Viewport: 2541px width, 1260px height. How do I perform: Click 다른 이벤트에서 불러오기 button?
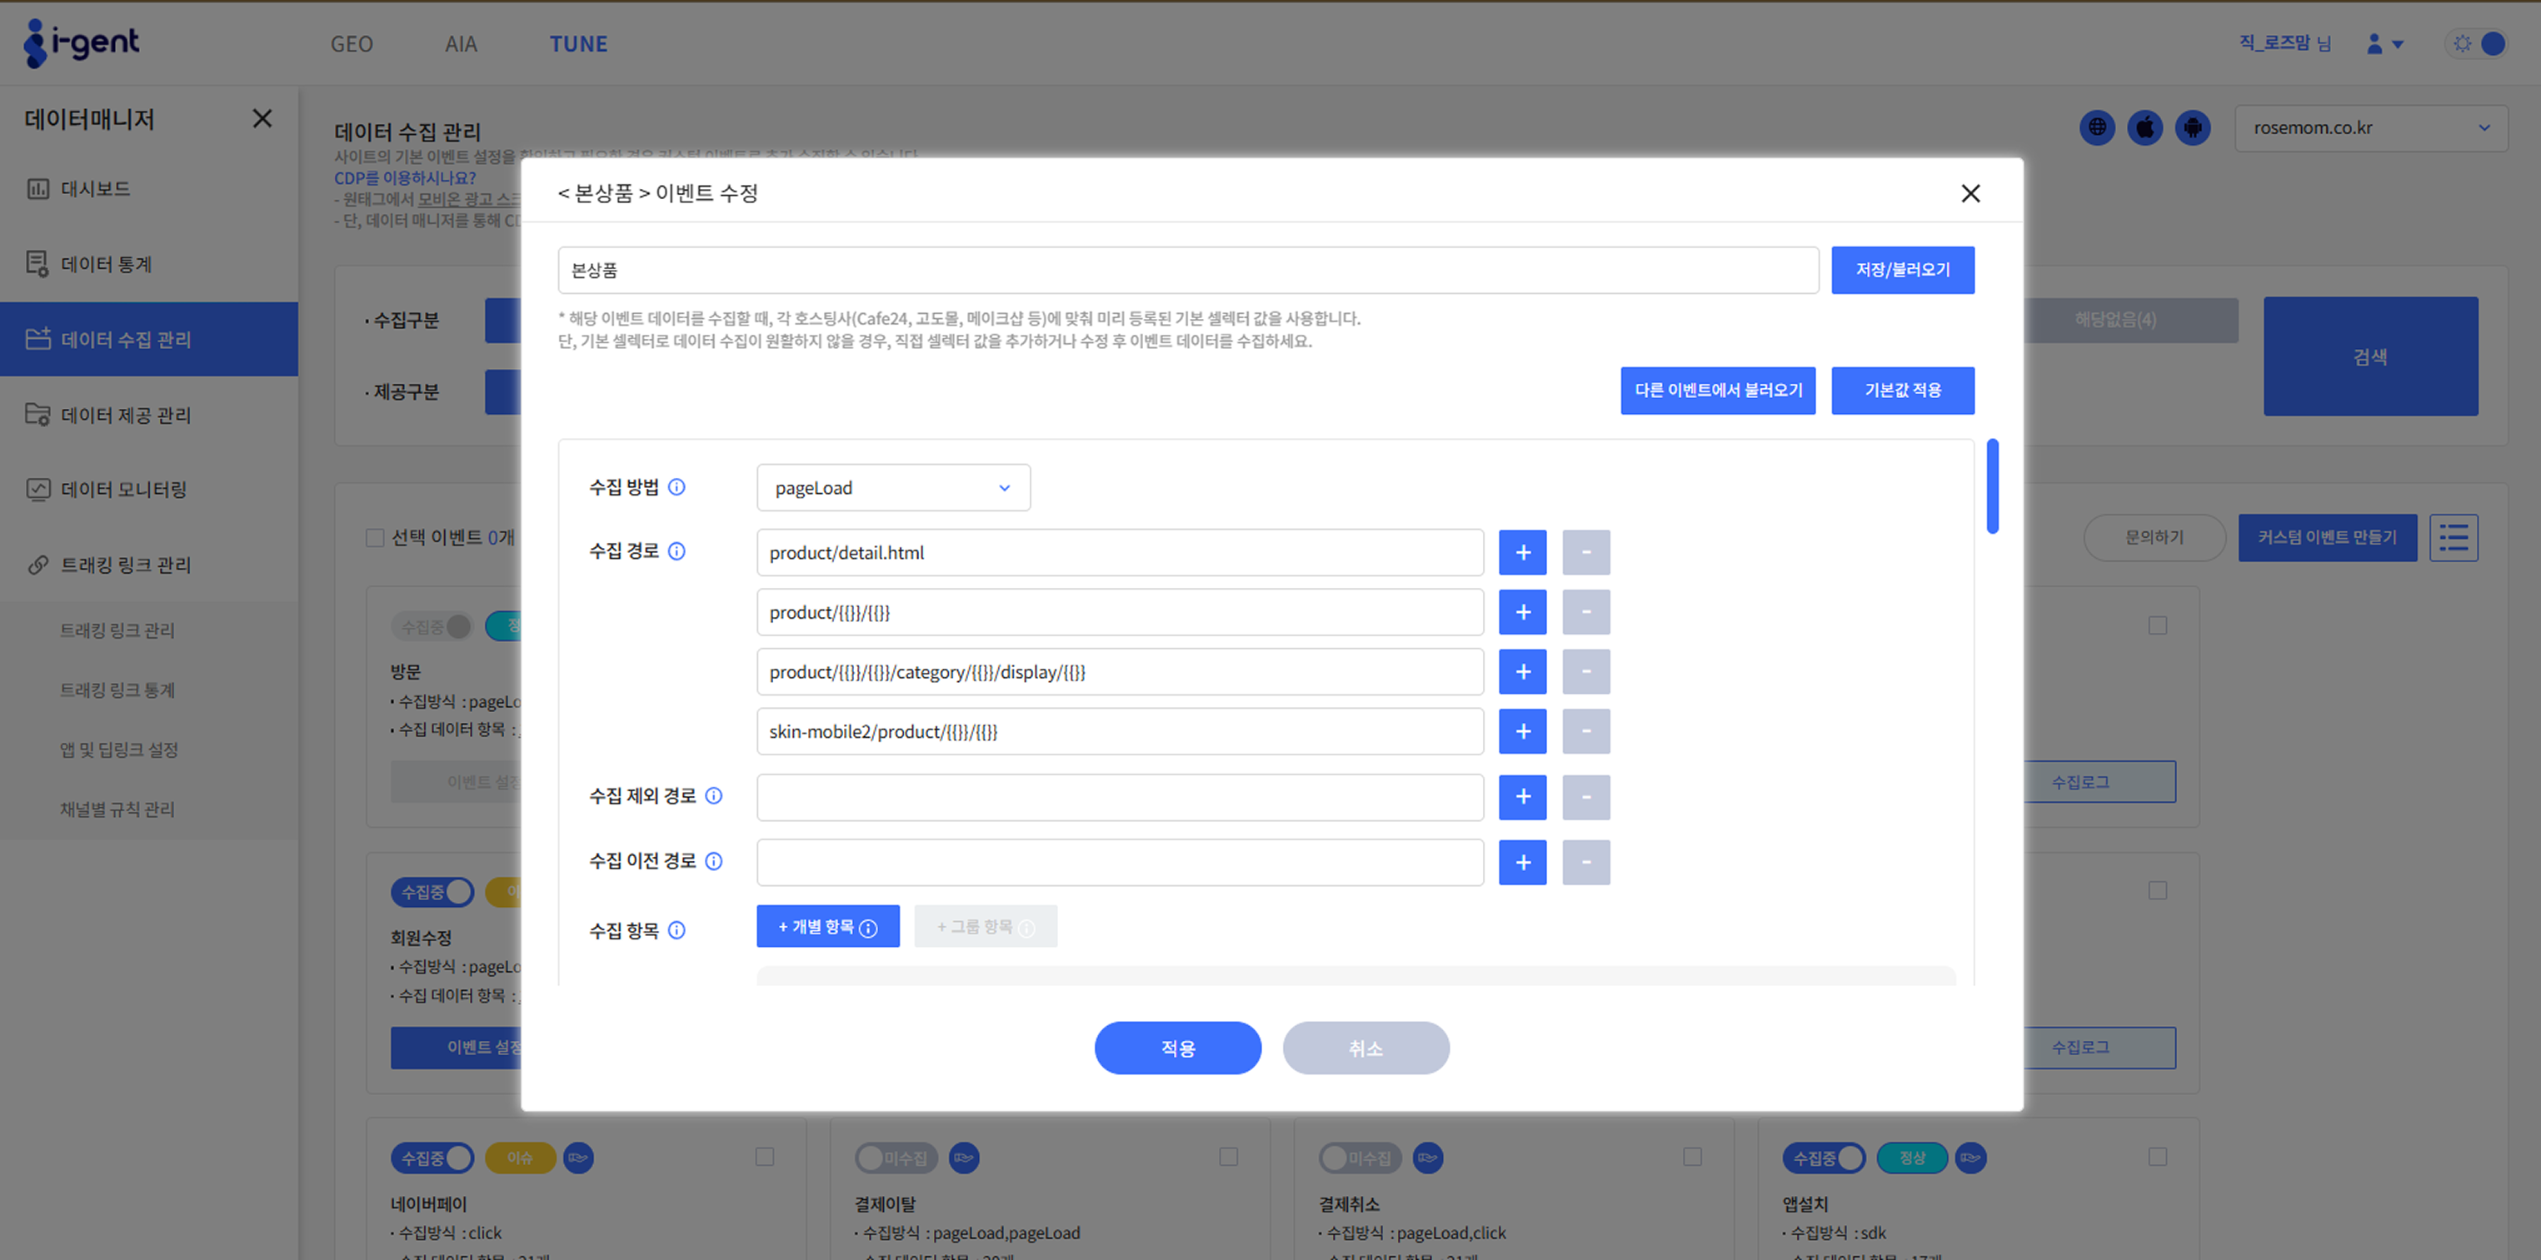(1717, 391)
